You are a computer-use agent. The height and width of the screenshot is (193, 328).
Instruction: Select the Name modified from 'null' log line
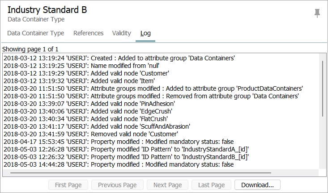tap(81, 66)
